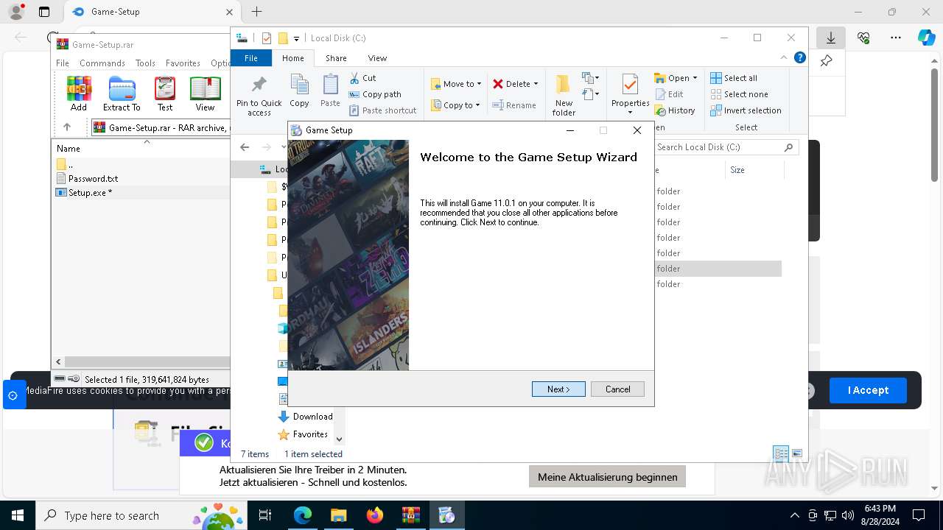Click Edit in Explorer ribbon
943x530 pixels.
click(668, 94)
